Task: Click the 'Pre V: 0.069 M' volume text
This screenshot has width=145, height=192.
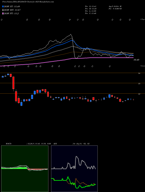Action: pyautogui.click(x=115, y=9)
